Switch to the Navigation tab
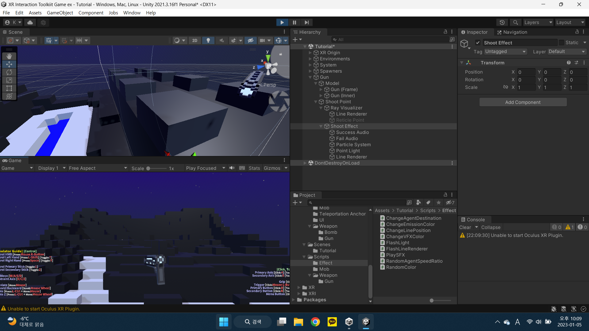The width and height of the screenshot is (589, 331). (x=512, y=32)
